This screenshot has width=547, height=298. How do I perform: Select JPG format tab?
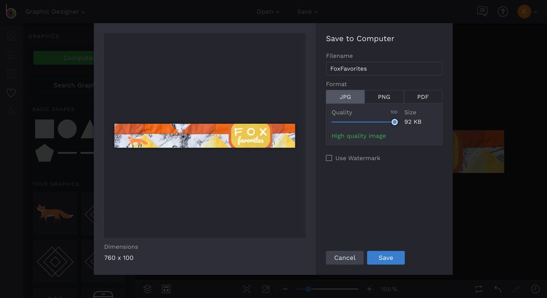pos(345,97)
